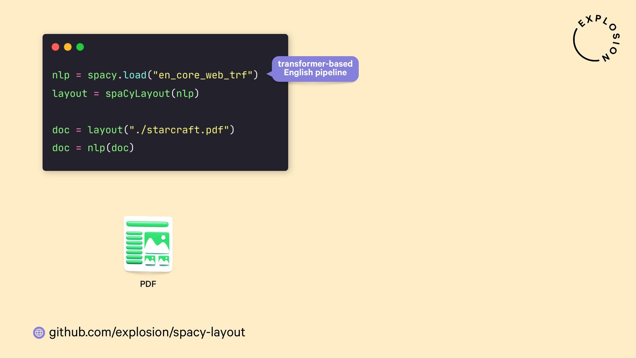Click the transformer-based English pipeline bubble

tap(315, 68)
